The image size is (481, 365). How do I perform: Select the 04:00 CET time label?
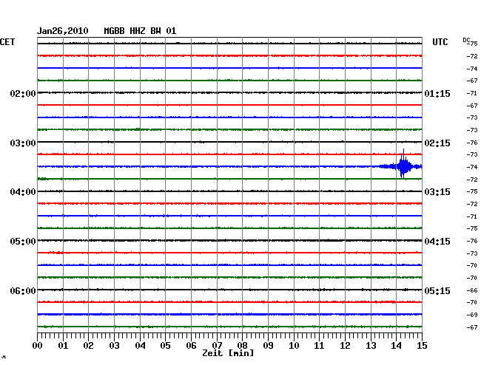click(23, 192)
